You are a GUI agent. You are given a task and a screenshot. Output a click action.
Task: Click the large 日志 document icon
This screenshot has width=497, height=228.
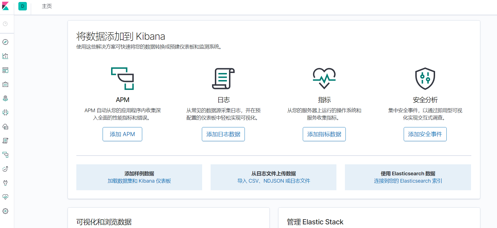(223, 79)
